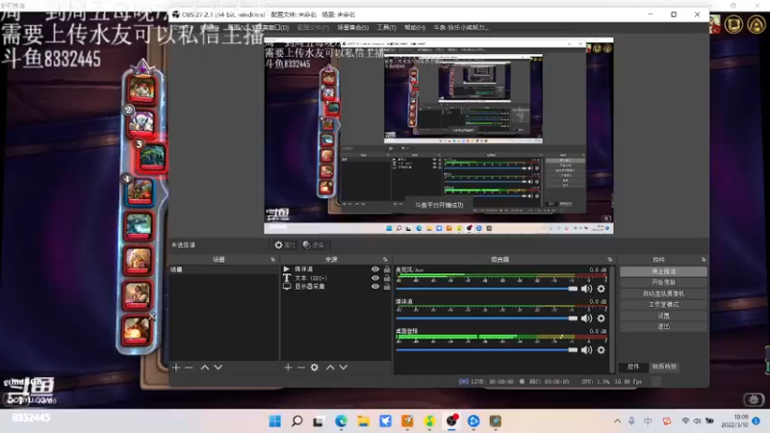Toggle visibility of 文本 (GDI+) source
The image size is (770, 433).
[375, 278]
